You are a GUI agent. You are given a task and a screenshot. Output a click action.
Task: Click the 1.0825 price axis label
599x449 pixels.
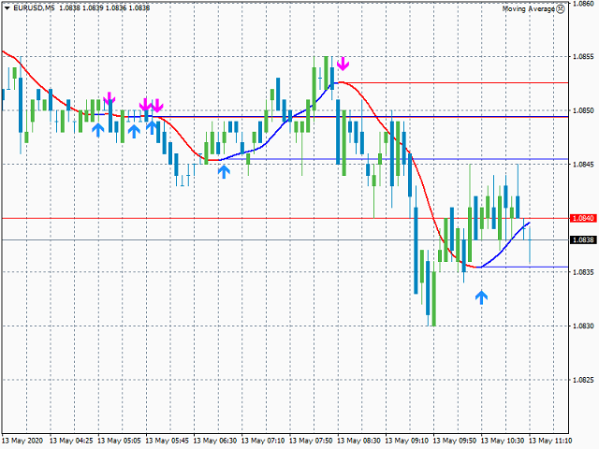pyautogui.click(x=583, y=380)
